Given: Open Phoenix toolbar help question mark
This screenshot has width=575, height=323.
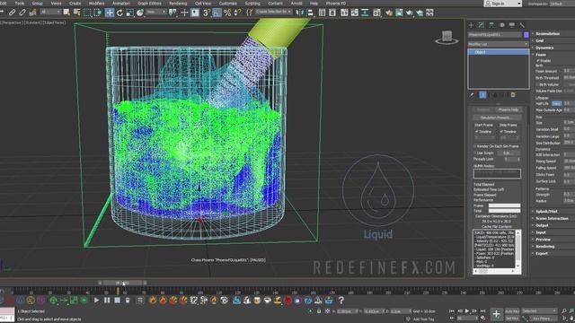Looking at the screenshot, I should (x=341, y=301).
